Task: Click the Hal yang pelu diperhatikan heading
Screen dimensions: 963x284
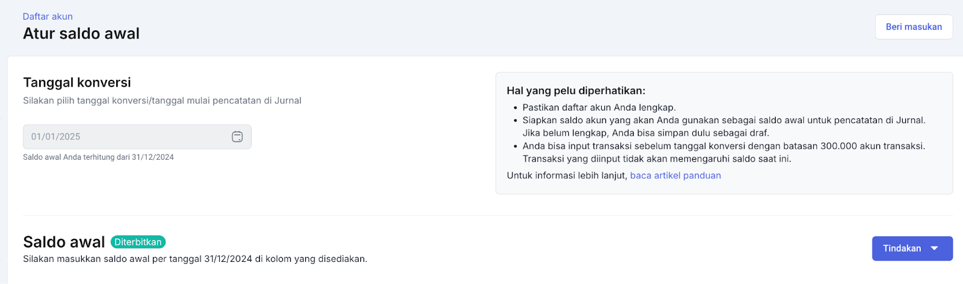Action: pos(575,91)
